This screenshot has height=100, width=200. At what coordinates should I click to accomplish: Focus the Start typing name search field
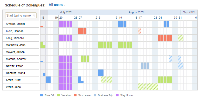(21, 16)
